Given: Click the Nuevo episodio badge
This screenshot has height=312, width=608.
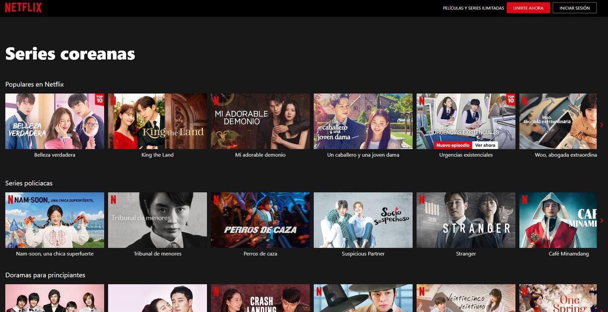Looking at the screenshot, I should (453, 145).
